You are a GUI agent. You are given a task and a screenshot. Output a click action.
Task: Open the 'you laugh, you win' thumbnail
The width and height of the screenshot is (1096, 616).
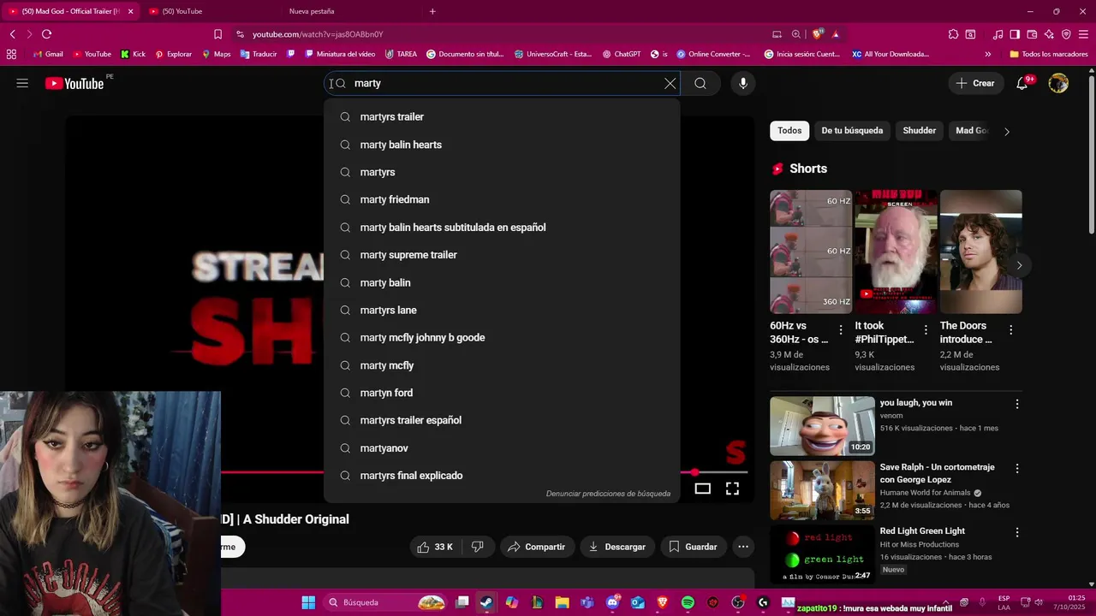[x=822, y=426]
